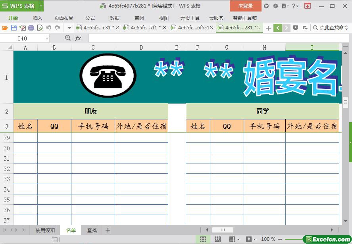
Task: Select column C header
Action: point(93,47)
